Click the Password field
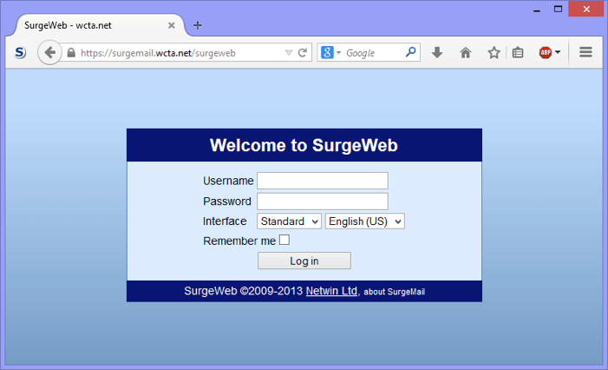Screen dimensions: 608x370 pyautogui.click(x=323, y=202)
